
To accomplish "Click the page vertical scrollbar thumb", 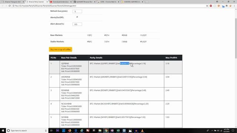I will pyautogui.click(x=236, y=38).
